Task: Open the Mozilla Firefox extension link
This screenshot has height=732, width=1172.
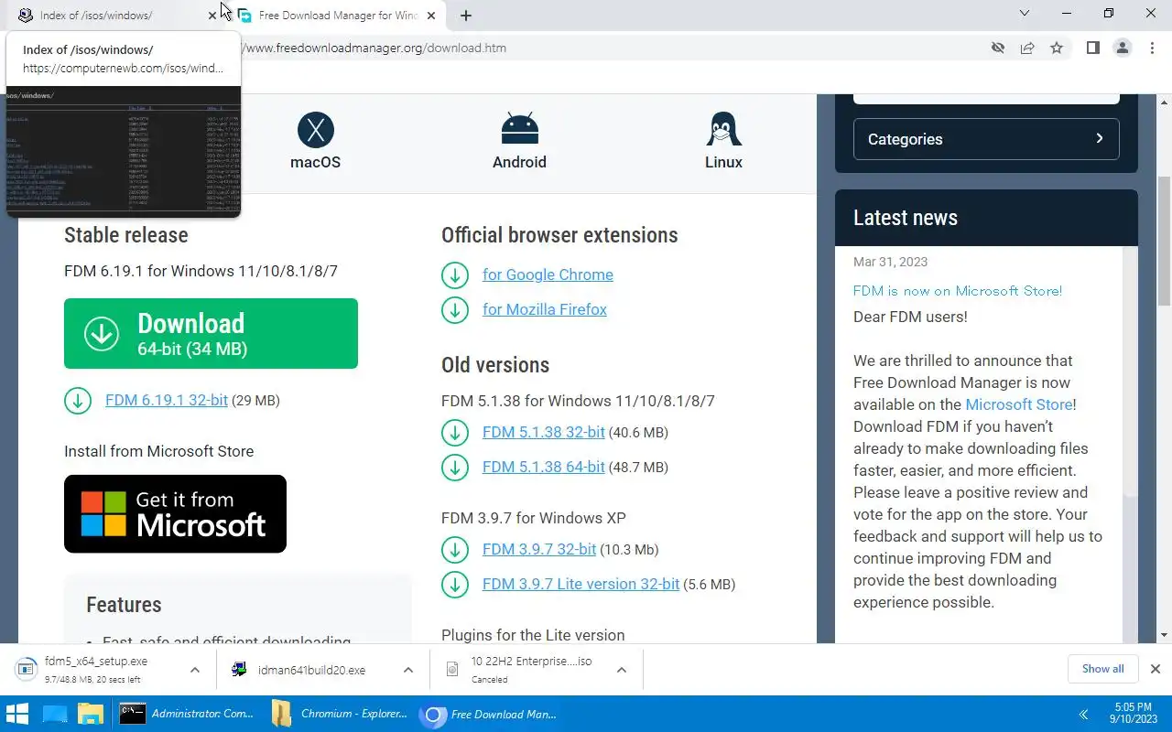Action: (x=545, y=309)
